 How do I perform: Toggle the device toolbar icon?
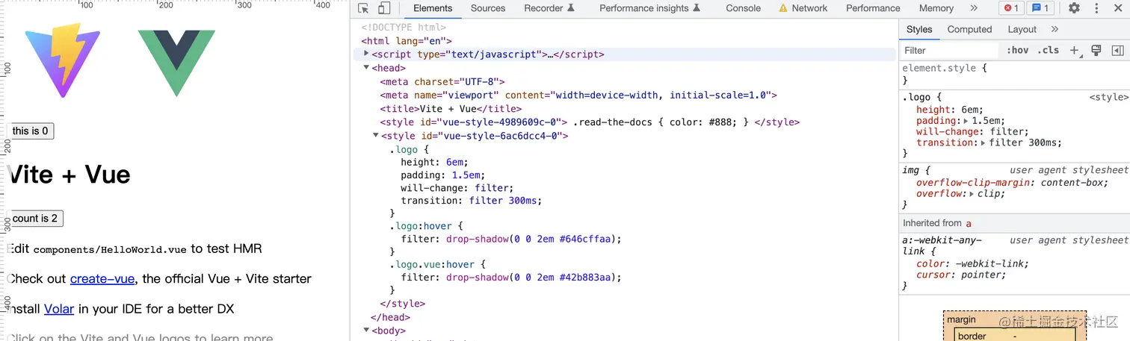coord(383,8)
